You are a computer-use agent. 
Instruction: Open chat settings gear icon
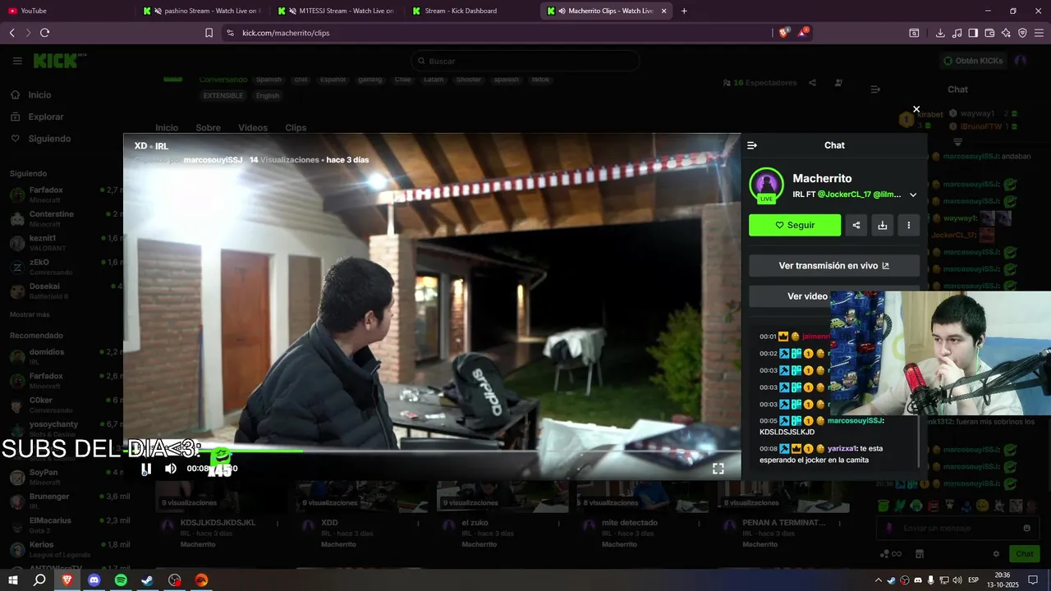[996, 554]
